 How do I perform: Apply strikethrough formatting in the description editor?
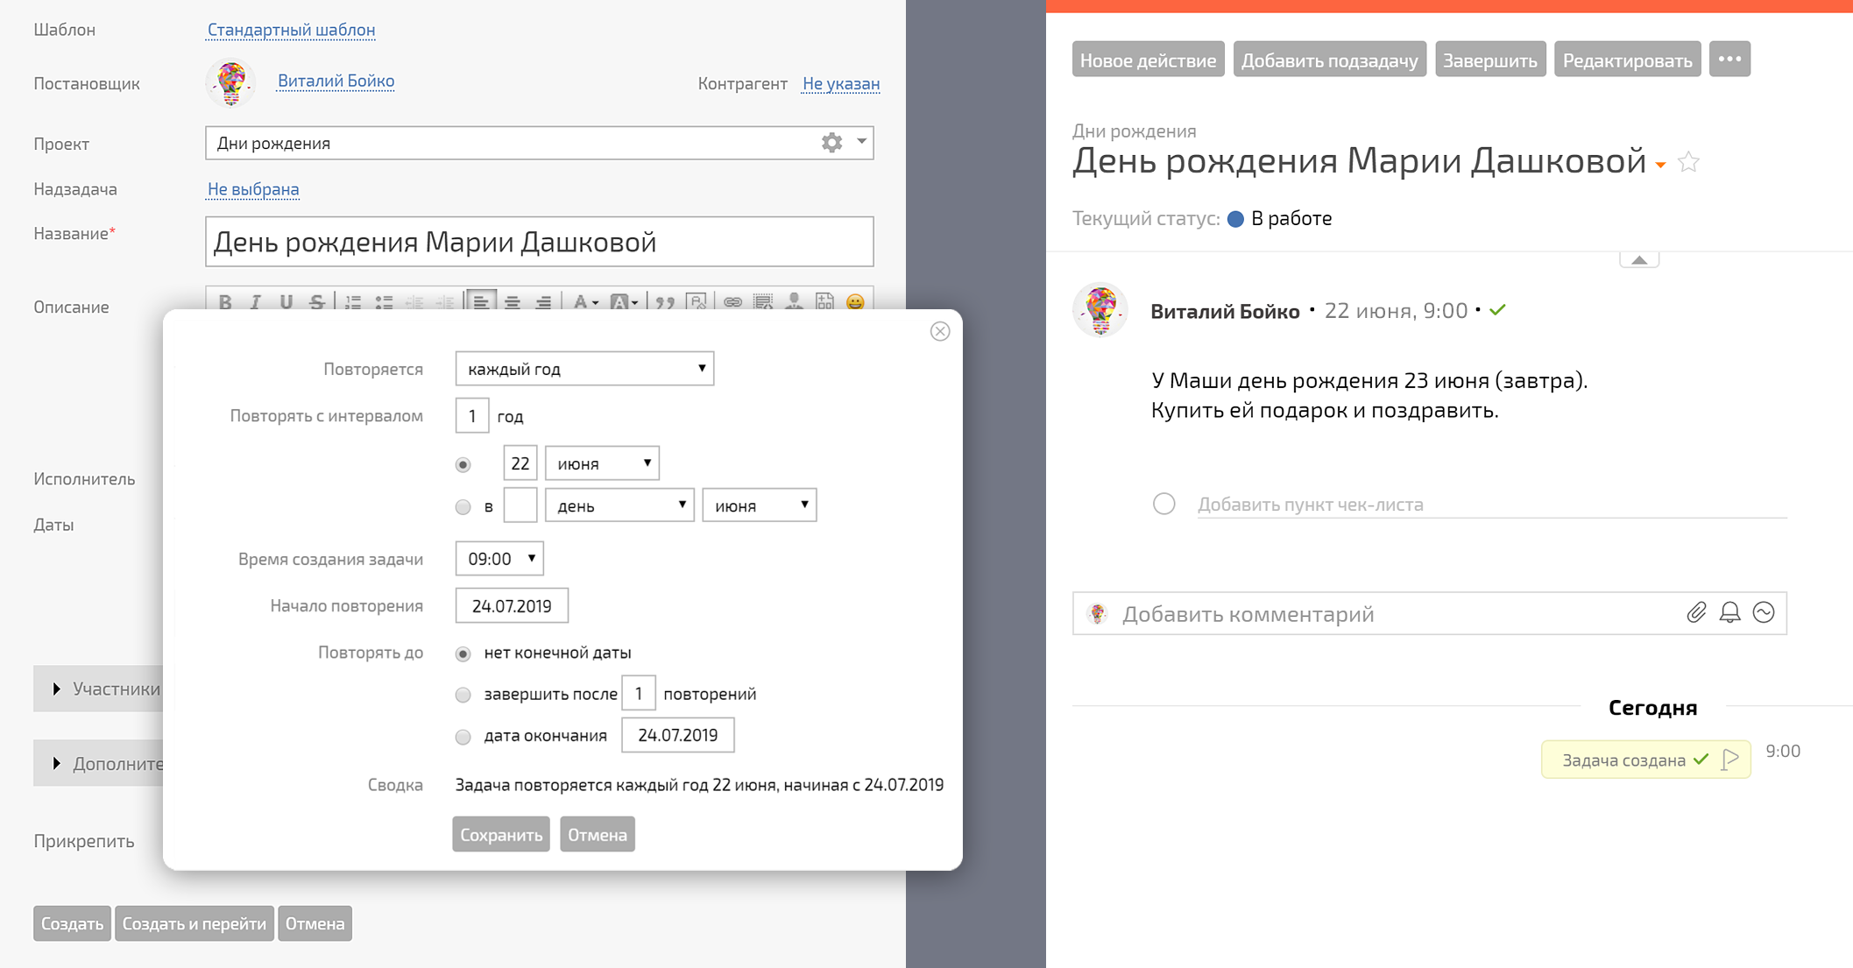pyautogui.click(x=316, y=302)
